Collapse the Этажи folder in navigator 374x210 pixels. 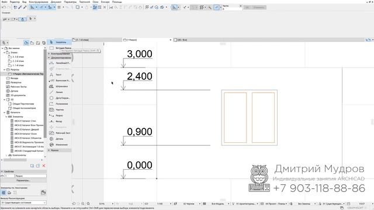(x=4, y=52)
